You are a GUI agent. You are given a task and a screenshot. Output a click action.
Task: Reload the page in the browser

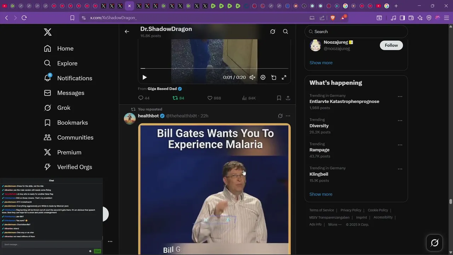24,18
